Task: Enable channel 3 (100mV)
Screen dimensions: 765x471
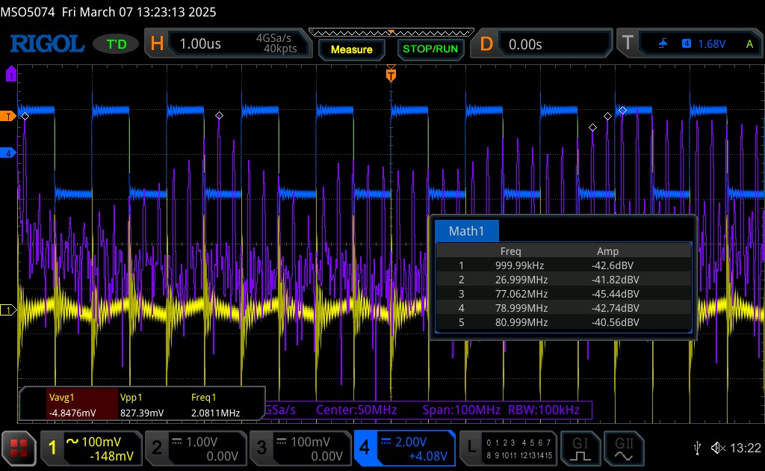Action: (x=299, y=448)
